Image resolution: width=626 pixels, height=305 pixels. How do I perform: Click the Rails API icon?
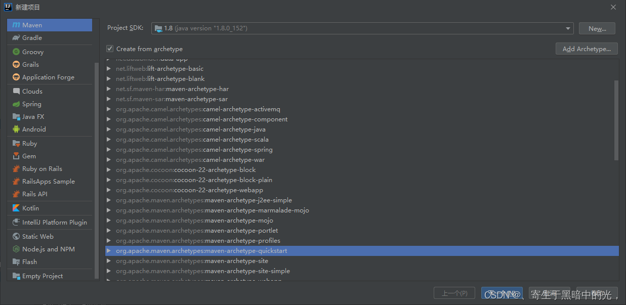[16, 194]
